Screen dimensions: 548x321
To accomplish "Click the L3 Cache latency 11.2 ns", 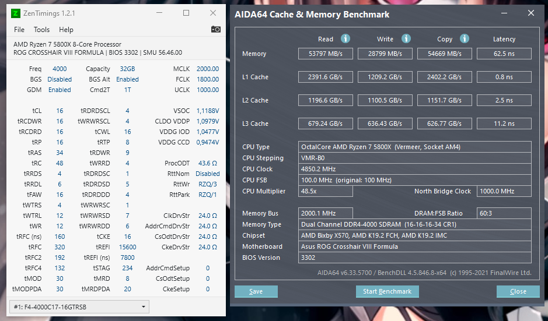I will coord(504,124).
